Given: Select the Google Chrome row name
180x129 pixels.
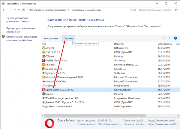Looking at the screenshot, I should click(x=54, y=69).
